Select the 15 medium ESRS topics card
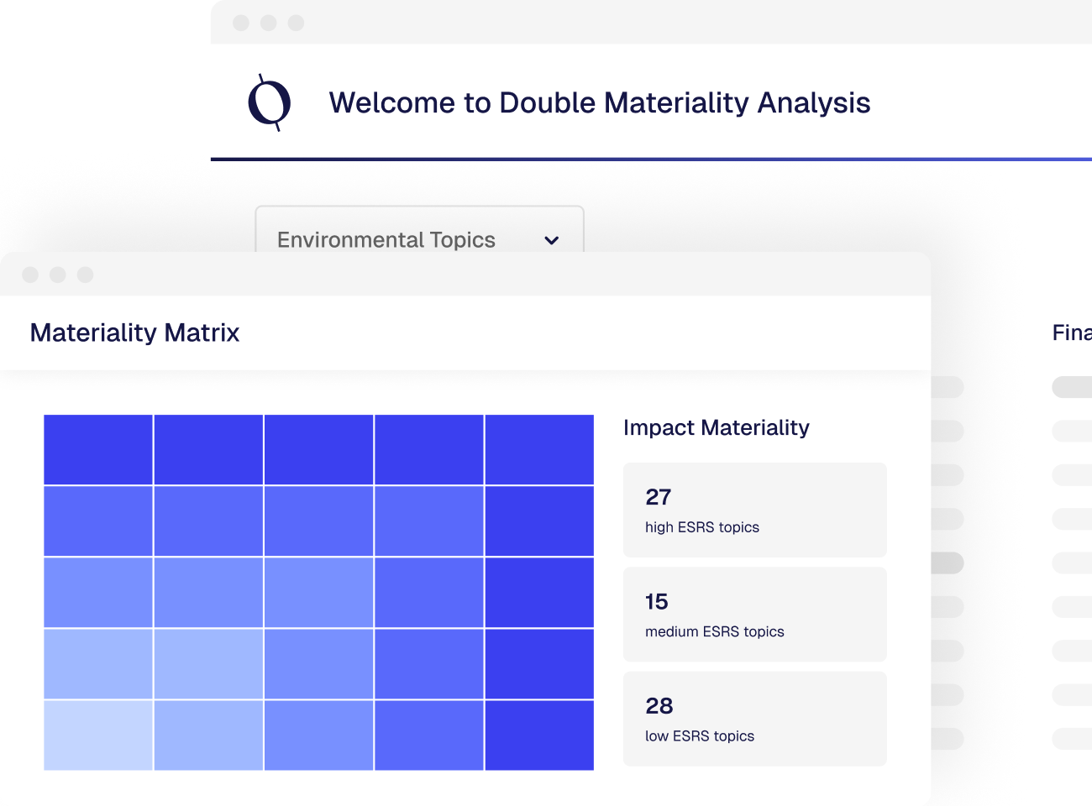This screenshot has height=806, width=1092. point(754,615)
